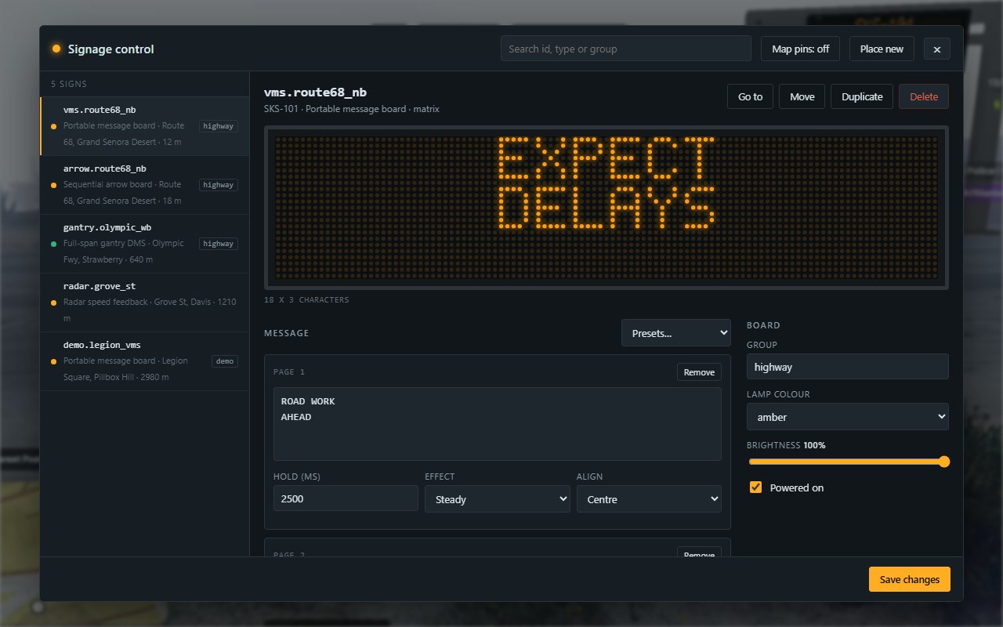This screenshot has height=627, width=1003.
Task: Tick off the Powered on checkbox
Action: coord(755,487)
